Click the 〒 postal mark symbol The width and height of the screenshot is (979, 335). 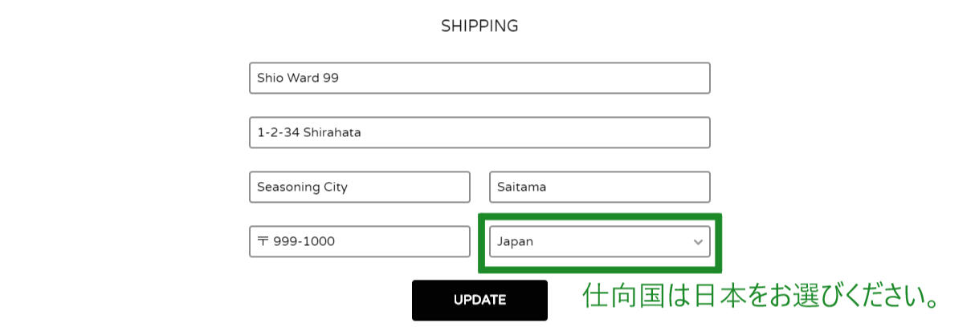(x=263, y=241)
